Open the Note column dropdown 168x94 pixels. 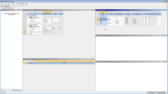160,14
